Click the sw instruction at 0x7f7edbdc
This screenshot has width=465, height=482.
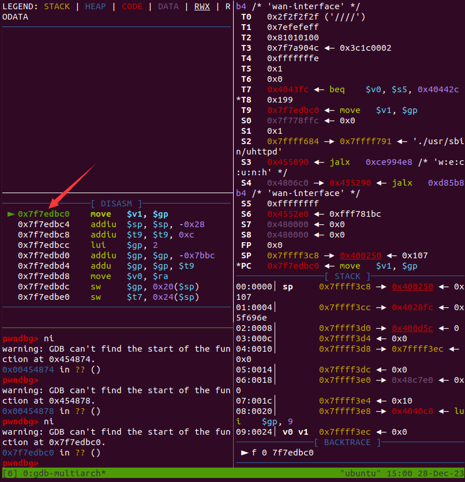click(x=96, y=287)
